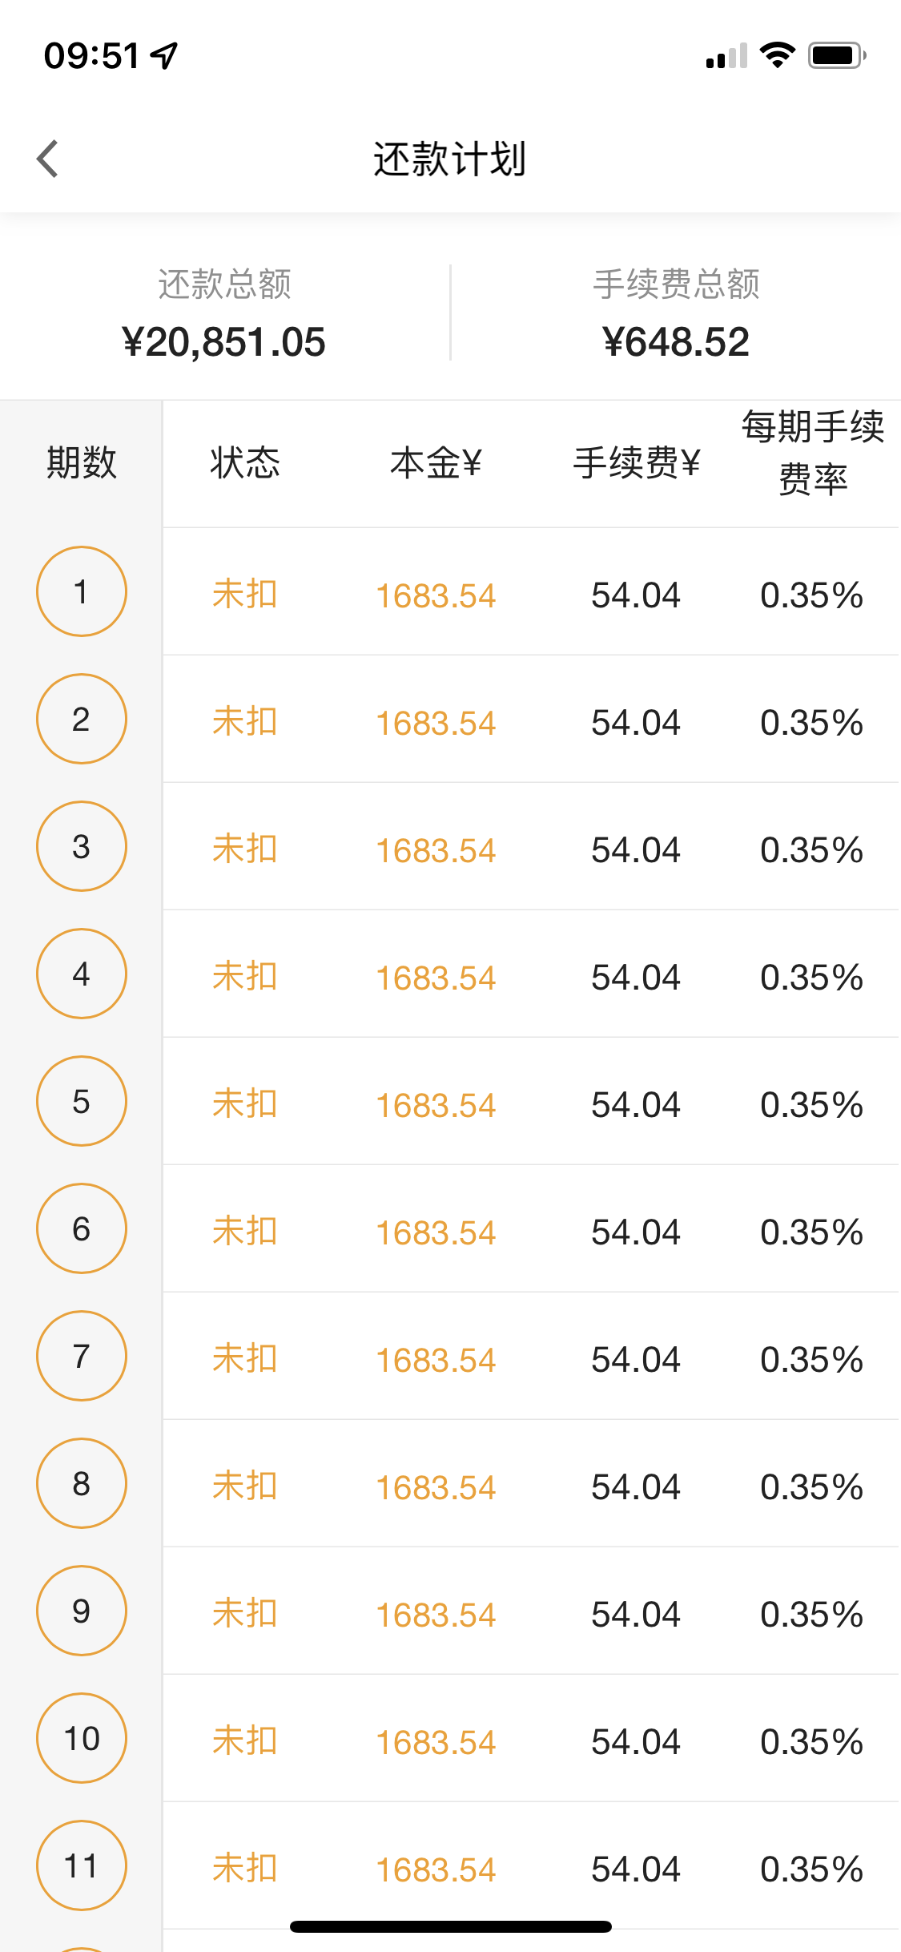Tap the period 7 circle icon
Screen dimensions: 901x1952
[x=82, y=1356]
